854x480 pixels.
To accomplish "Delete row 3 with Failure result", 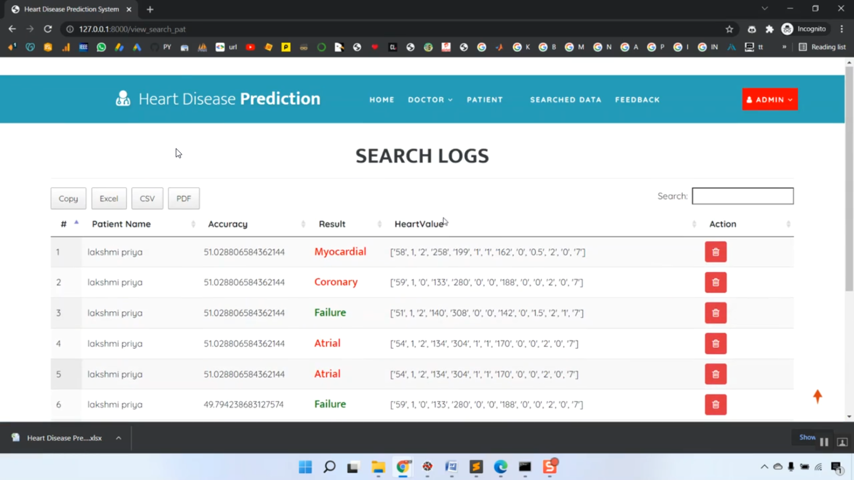I will tap(716, 313).
